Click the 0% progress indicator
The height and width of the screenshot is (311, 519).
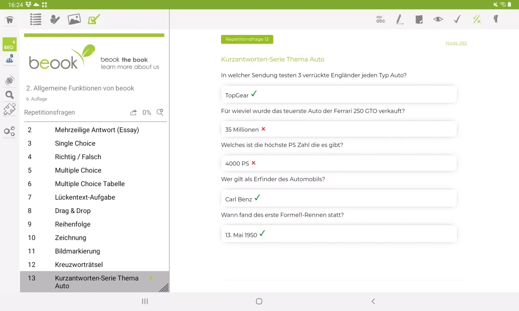147,113
